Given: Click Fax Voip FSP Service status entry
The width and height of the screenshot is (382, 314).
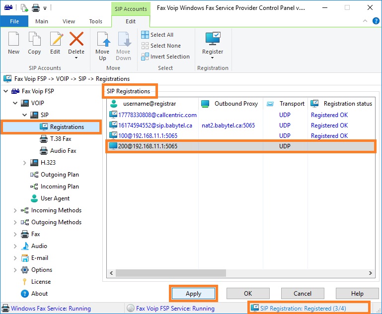Looking at the screenshot, I should point(171,309).
